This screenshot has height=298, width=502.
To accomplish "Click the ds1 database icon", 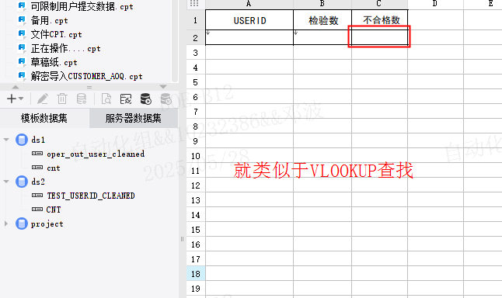I will [x=22, y=140].
